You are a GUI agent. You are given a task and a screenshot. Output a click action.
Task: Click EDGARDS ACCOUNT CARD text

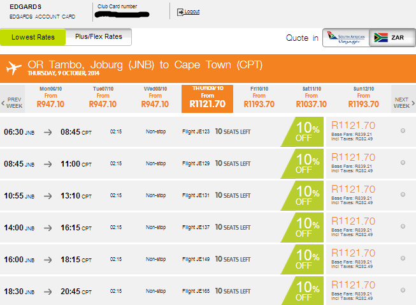coord(43,17)
